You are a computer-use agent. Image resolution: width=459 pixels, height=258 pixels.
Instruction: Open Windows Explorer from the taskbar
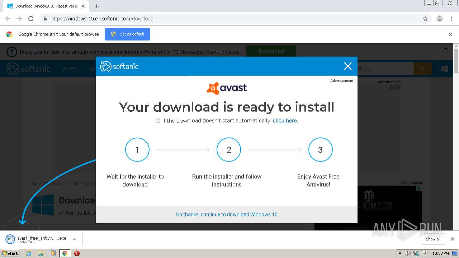click(x=41, y=253)
